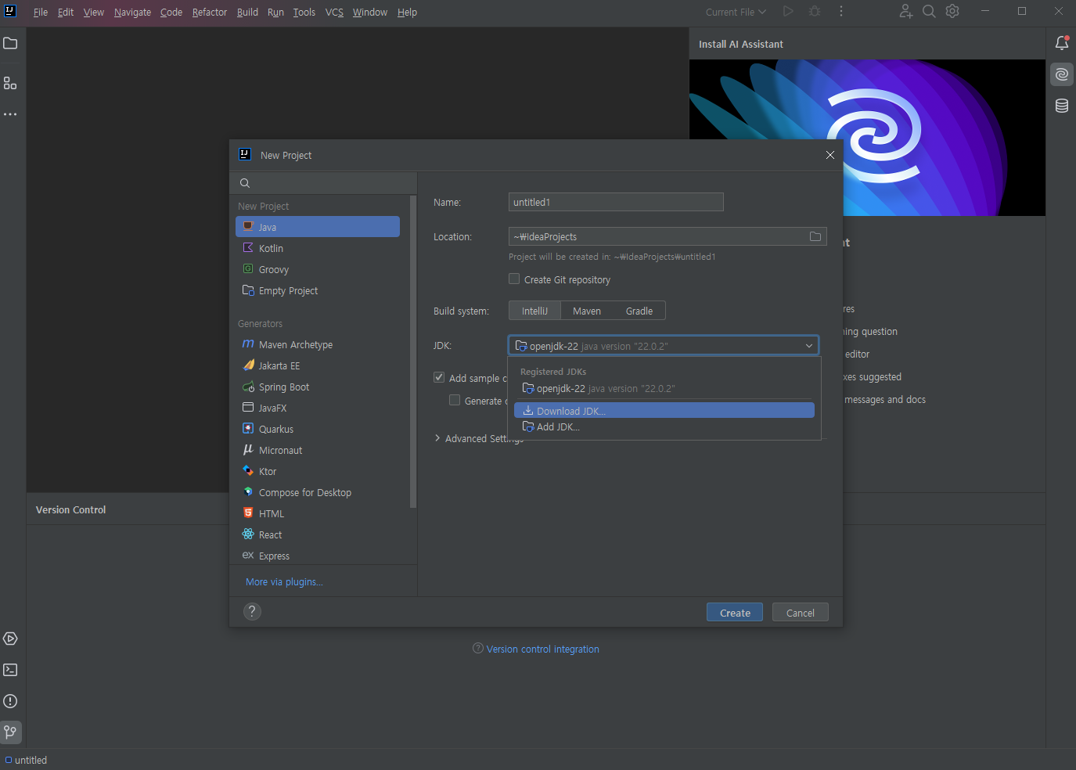The height and width of the screenshot is (770, 1076).
Task: Select Express generator
Action: pos(318,556)
